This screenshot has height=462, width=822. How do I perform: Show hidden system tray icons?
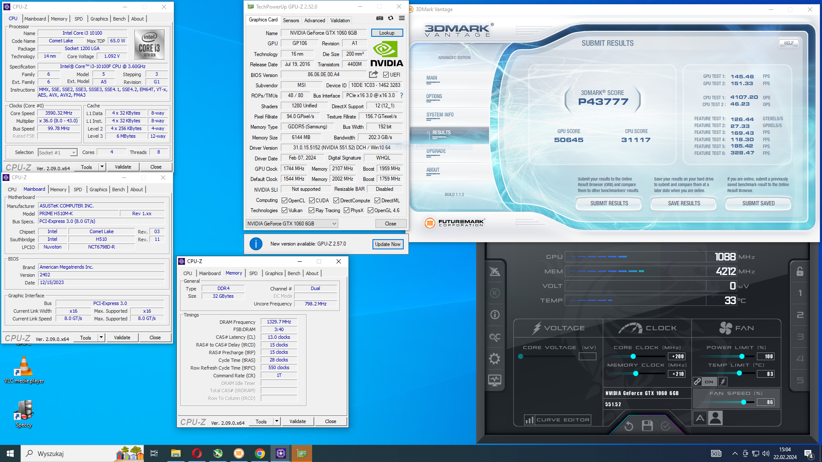click(735, 453)
